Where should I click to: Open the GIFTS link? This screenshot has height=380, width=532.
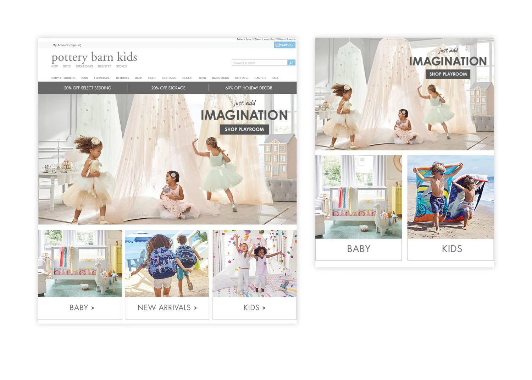[x=67, y=66]
